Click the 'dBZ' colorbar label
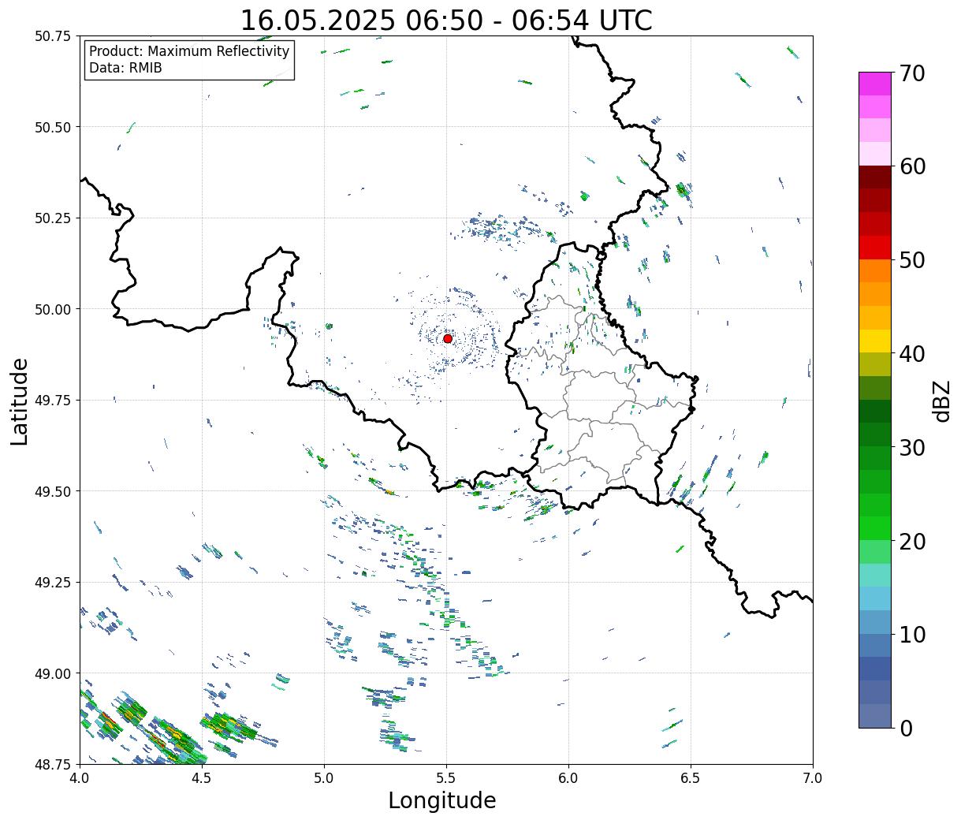This screenshot has width=961, height=820. pyautogui.click(x=942, y=400)
